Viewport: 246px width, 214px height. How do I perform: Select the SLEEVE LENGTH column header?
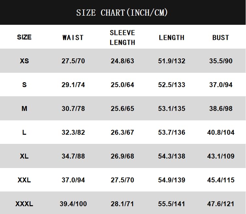(x=122, y=38)
